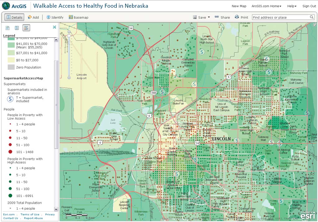Screen dimensions: 318x222
Task: Open Terms of Use link
Action: click(30, 214)
